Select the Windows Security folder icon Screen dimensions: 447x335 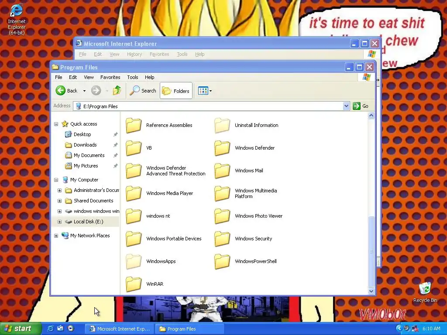(222, 239)
